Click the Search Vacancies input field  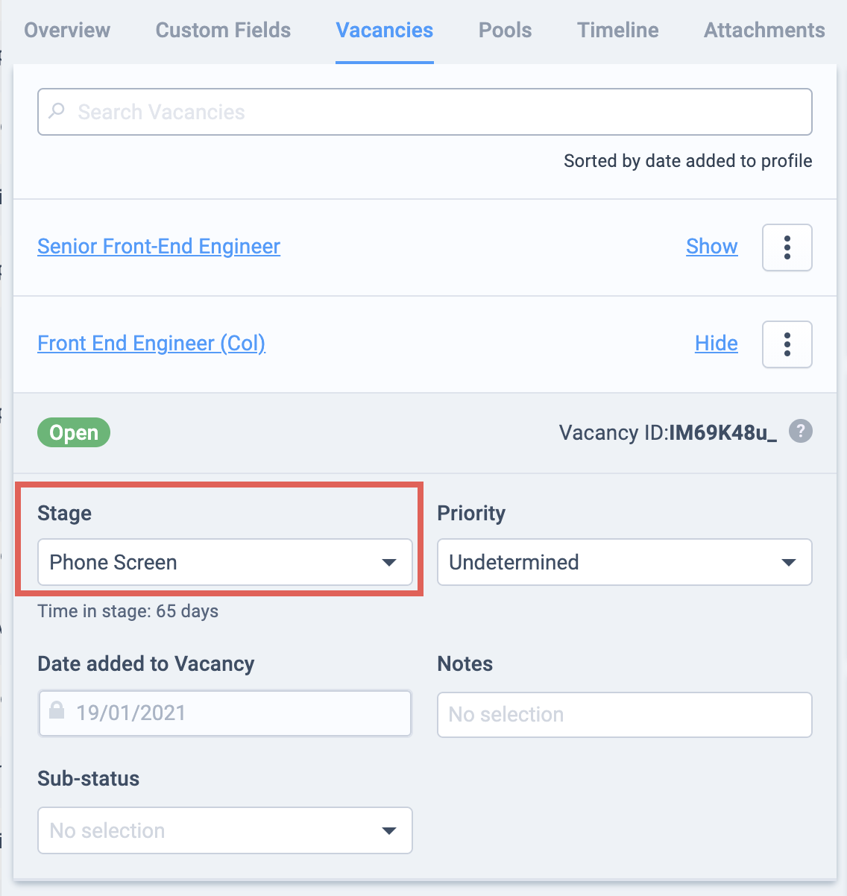tap(425, 112)
